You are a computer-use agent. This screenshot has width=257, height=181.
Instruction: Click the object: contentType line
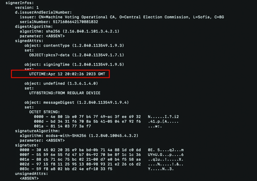tap(74, 45)
